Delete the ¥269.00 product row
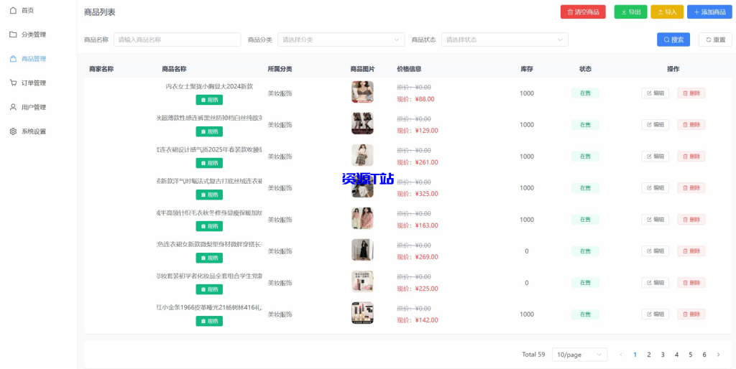 click(x=691, y=251)
